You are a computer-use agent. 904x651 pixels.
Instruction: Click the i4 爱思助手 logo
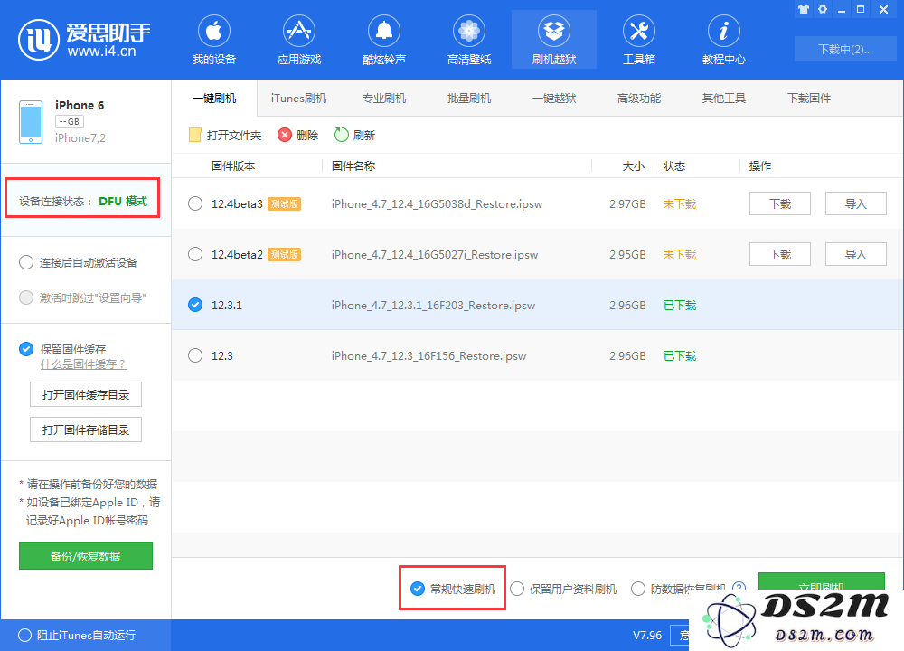(84, 39)
